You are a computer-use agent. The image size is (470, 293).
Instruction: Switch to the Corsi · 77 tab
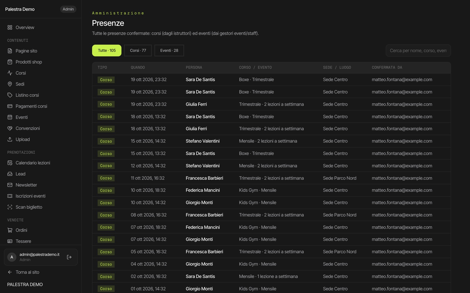click(138, 50)
